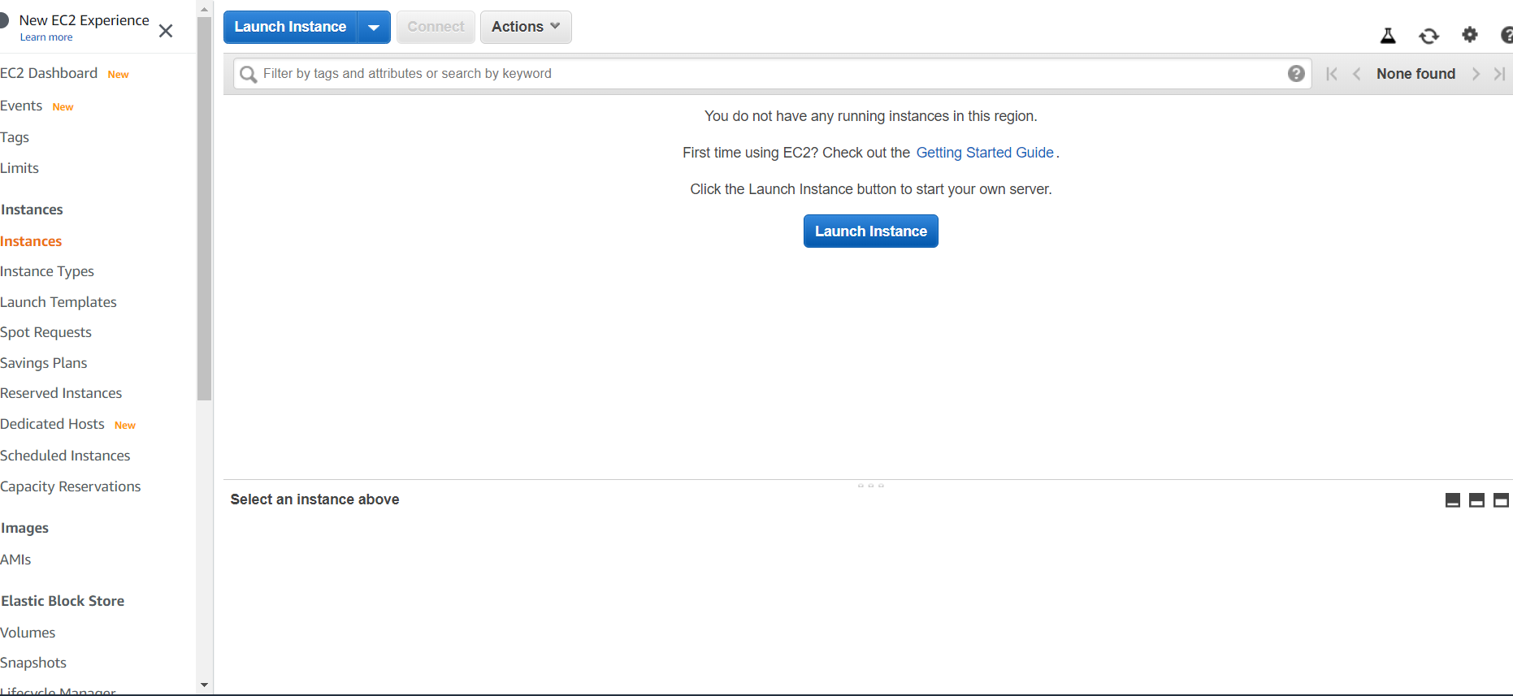
Task: Expand the Actions dropdown menu
Action: 526,27
